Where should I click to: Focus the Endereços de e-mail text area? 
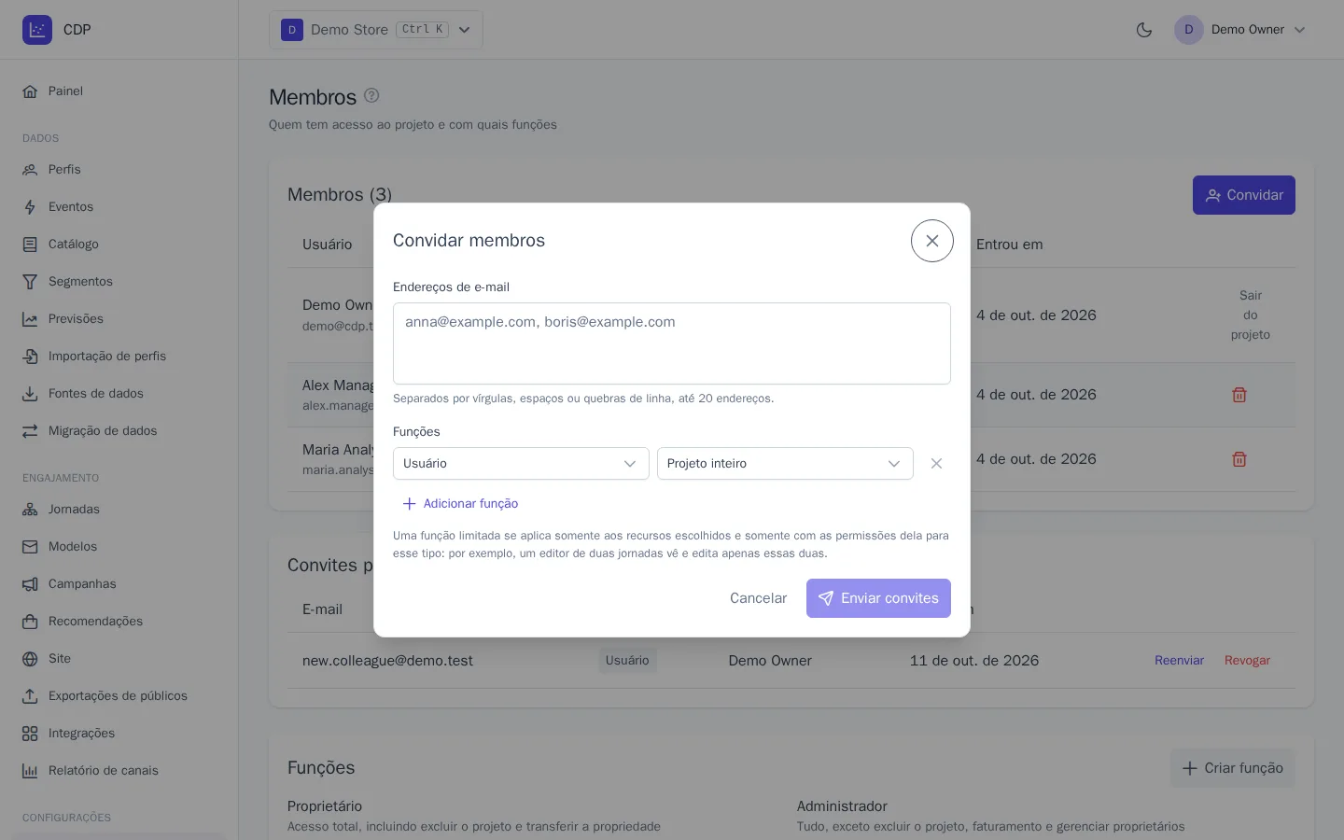click(672, 343)
